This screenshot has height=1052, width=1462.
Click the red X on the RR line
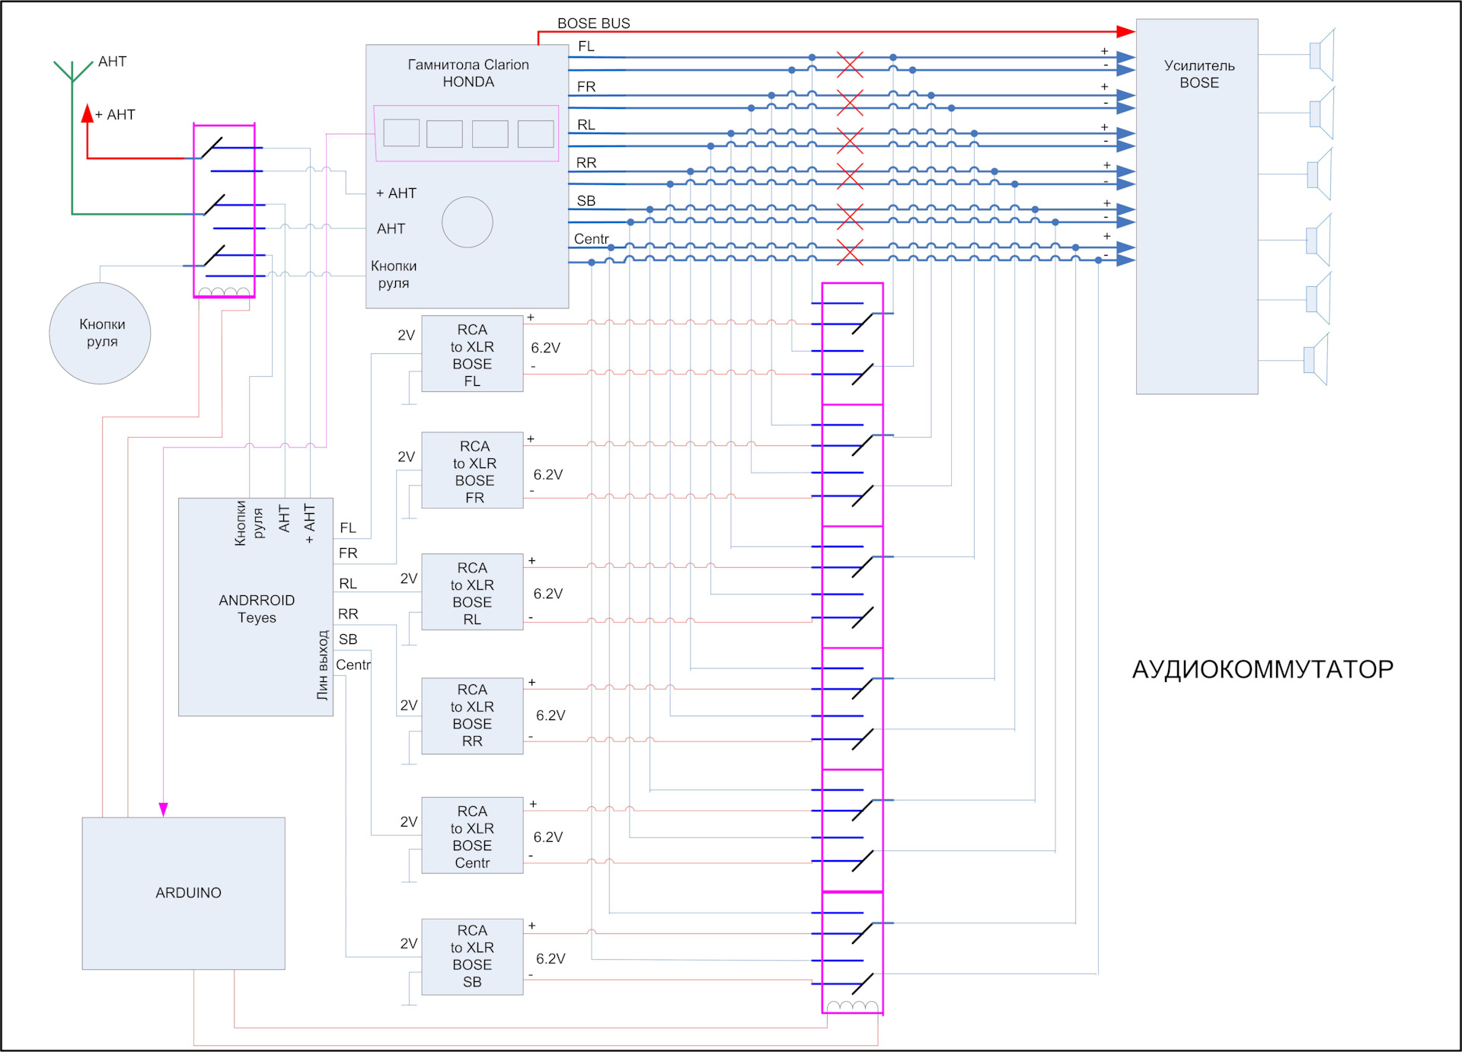pyautogui.click(x=850, y=177)
